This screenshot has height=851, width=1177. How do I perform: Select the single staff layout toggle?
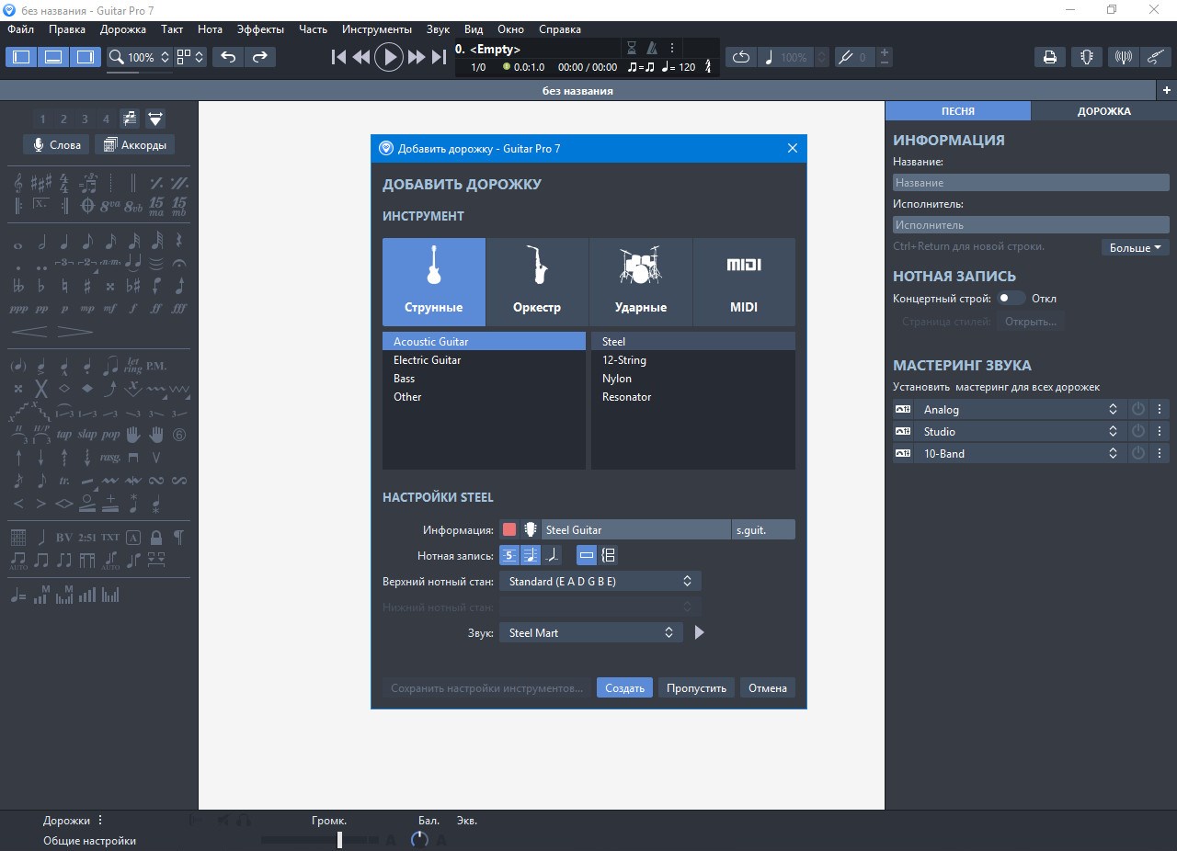click(x=587, y=555)
